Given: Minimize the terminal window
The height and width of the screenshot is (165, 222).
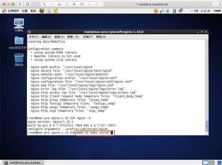Looking at the screenshot, I should (x=198, y=32).
